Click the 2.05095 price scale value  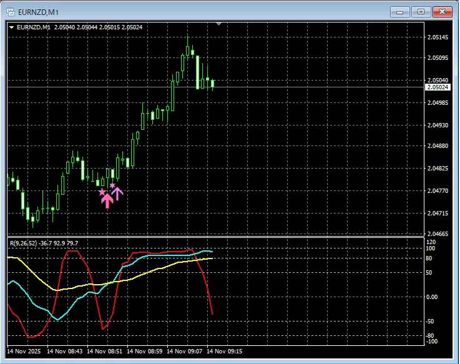438,58
